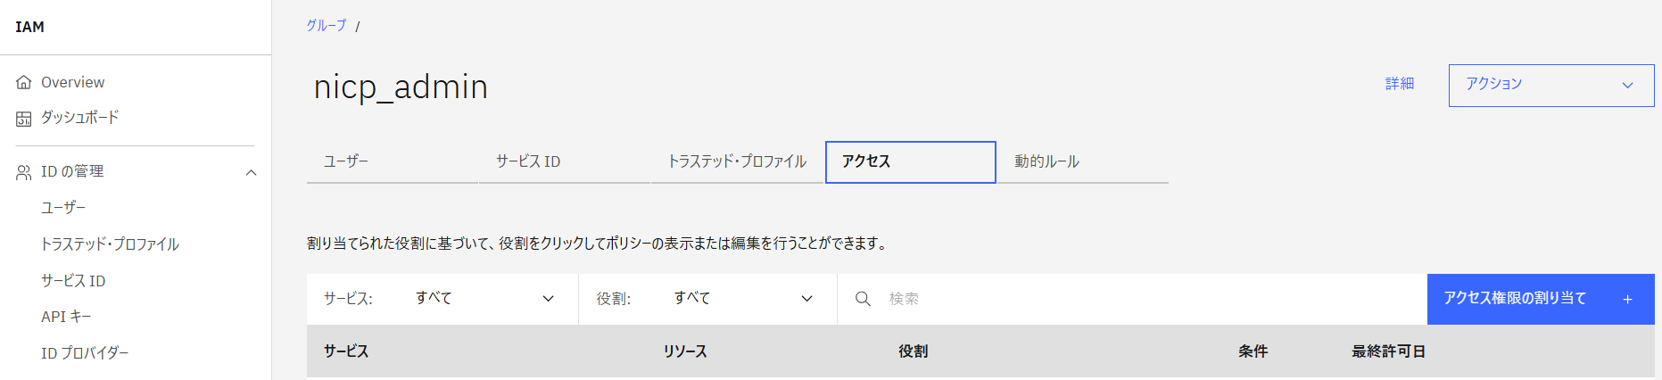This screenshot has height=380, width=1662.
Task: Switch to the サービス ID tab
Action: (528, 161)
